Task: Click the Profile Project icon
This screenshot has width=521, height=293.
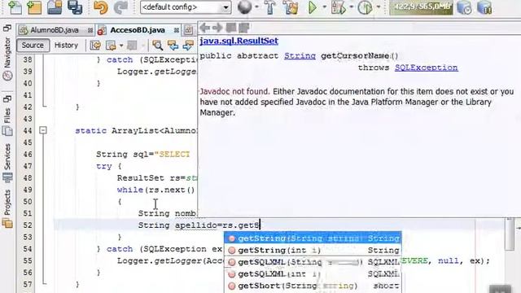Action: [x=365, y=7]
